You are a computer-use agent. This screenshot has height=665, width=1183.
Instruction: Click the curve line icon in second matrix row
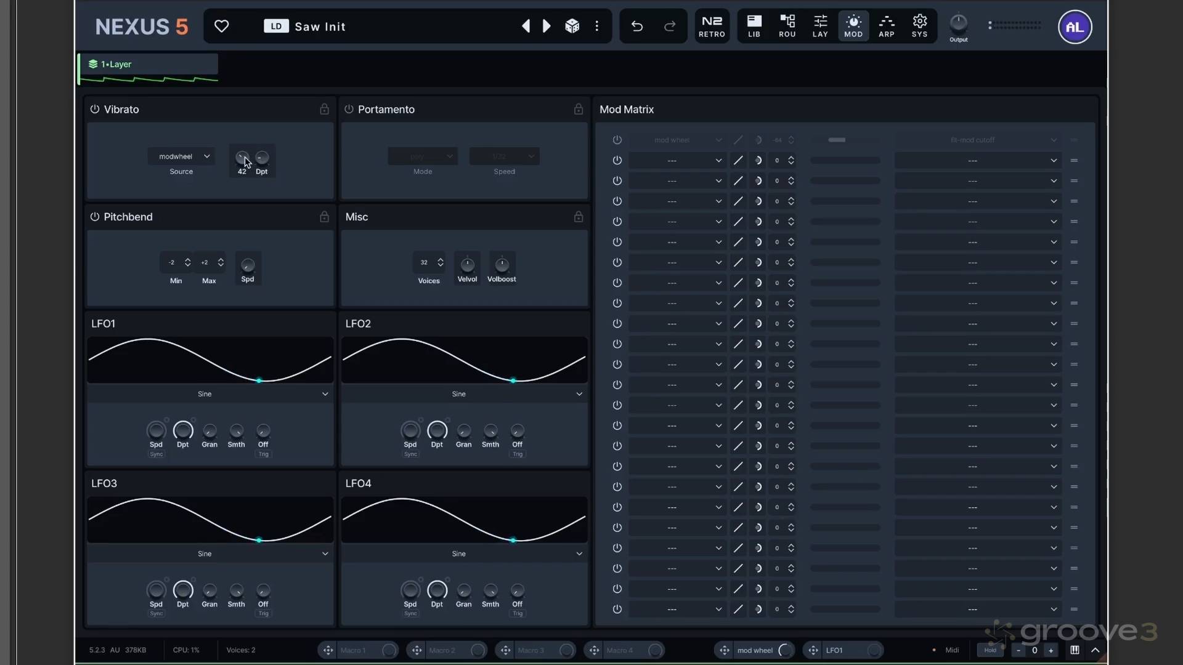[x=738, y=160]
